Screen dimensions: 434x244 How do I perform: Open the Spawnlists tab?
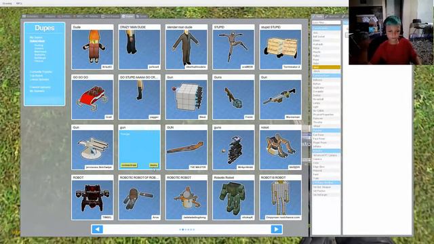[x=31, y=16]
